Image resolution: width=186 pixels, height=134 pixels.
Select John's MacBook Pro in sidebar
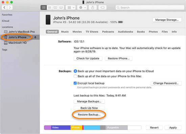click(x=20, y=32)
